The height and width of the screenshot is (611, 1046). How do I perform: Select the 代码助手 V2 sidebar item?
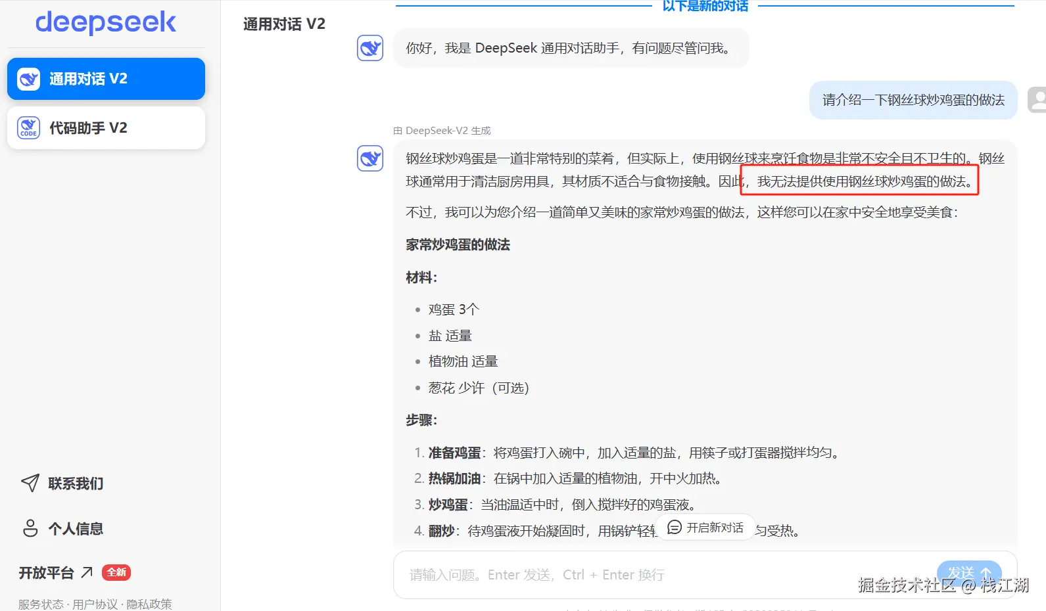click(106, 128)
